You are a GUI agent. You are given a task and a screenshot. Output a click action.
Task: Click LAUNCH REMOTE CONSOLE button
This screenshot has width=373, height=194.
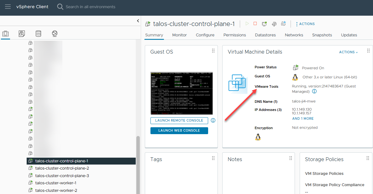pyautogui.click(x=179, y=121)
